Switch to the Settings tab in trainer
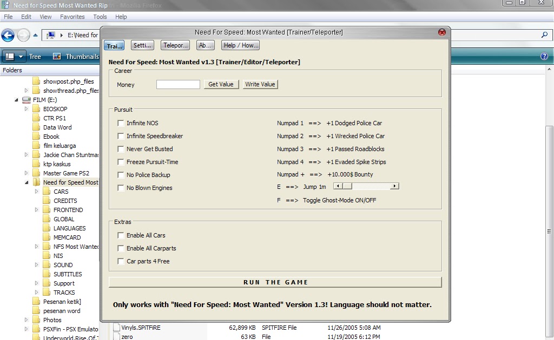554x340 pixels. [x=142, y=45]
